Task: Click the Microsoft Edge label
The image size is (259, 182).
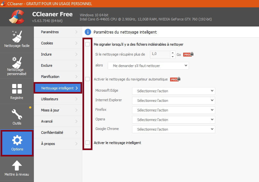Action: click(107, 90)
